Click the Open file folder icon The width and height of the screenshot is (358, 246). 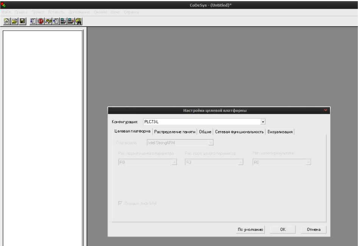point(14,21)
